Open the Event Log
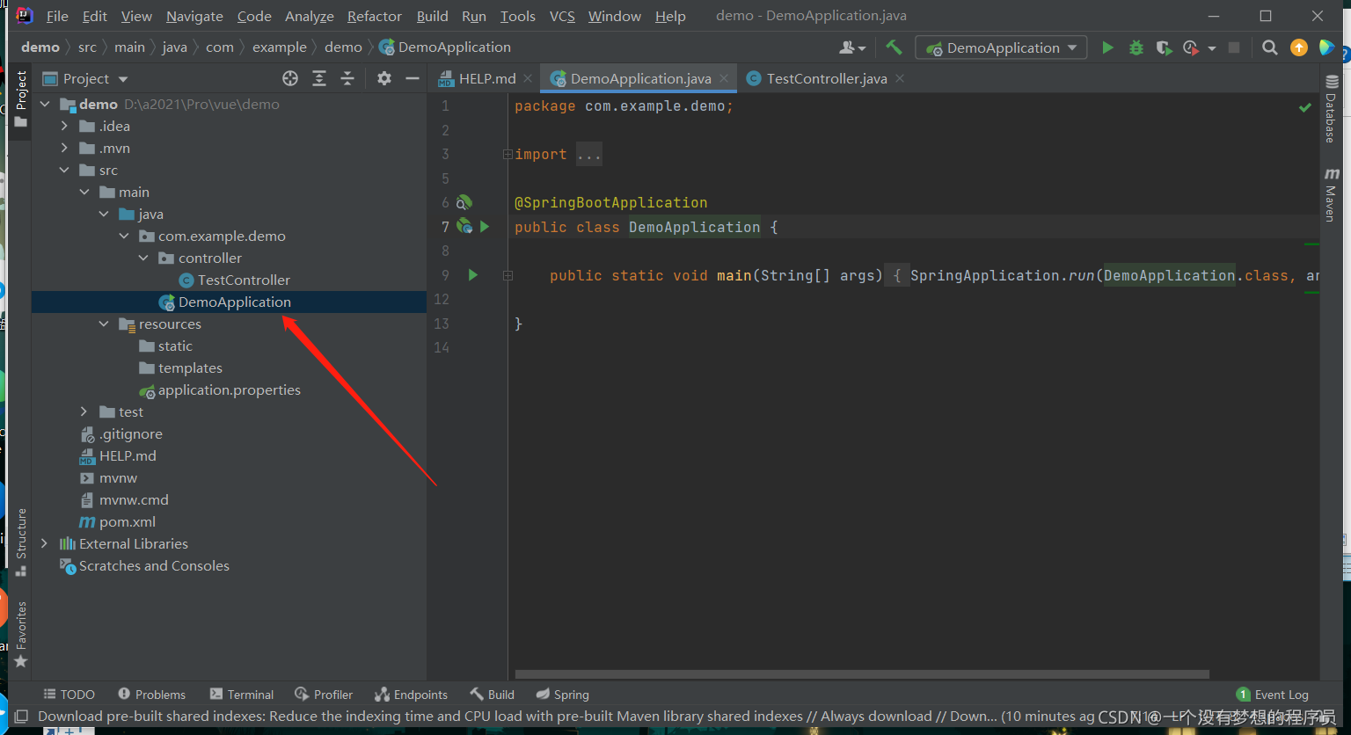This screenshot has width=1351, height=735. 1273,695
